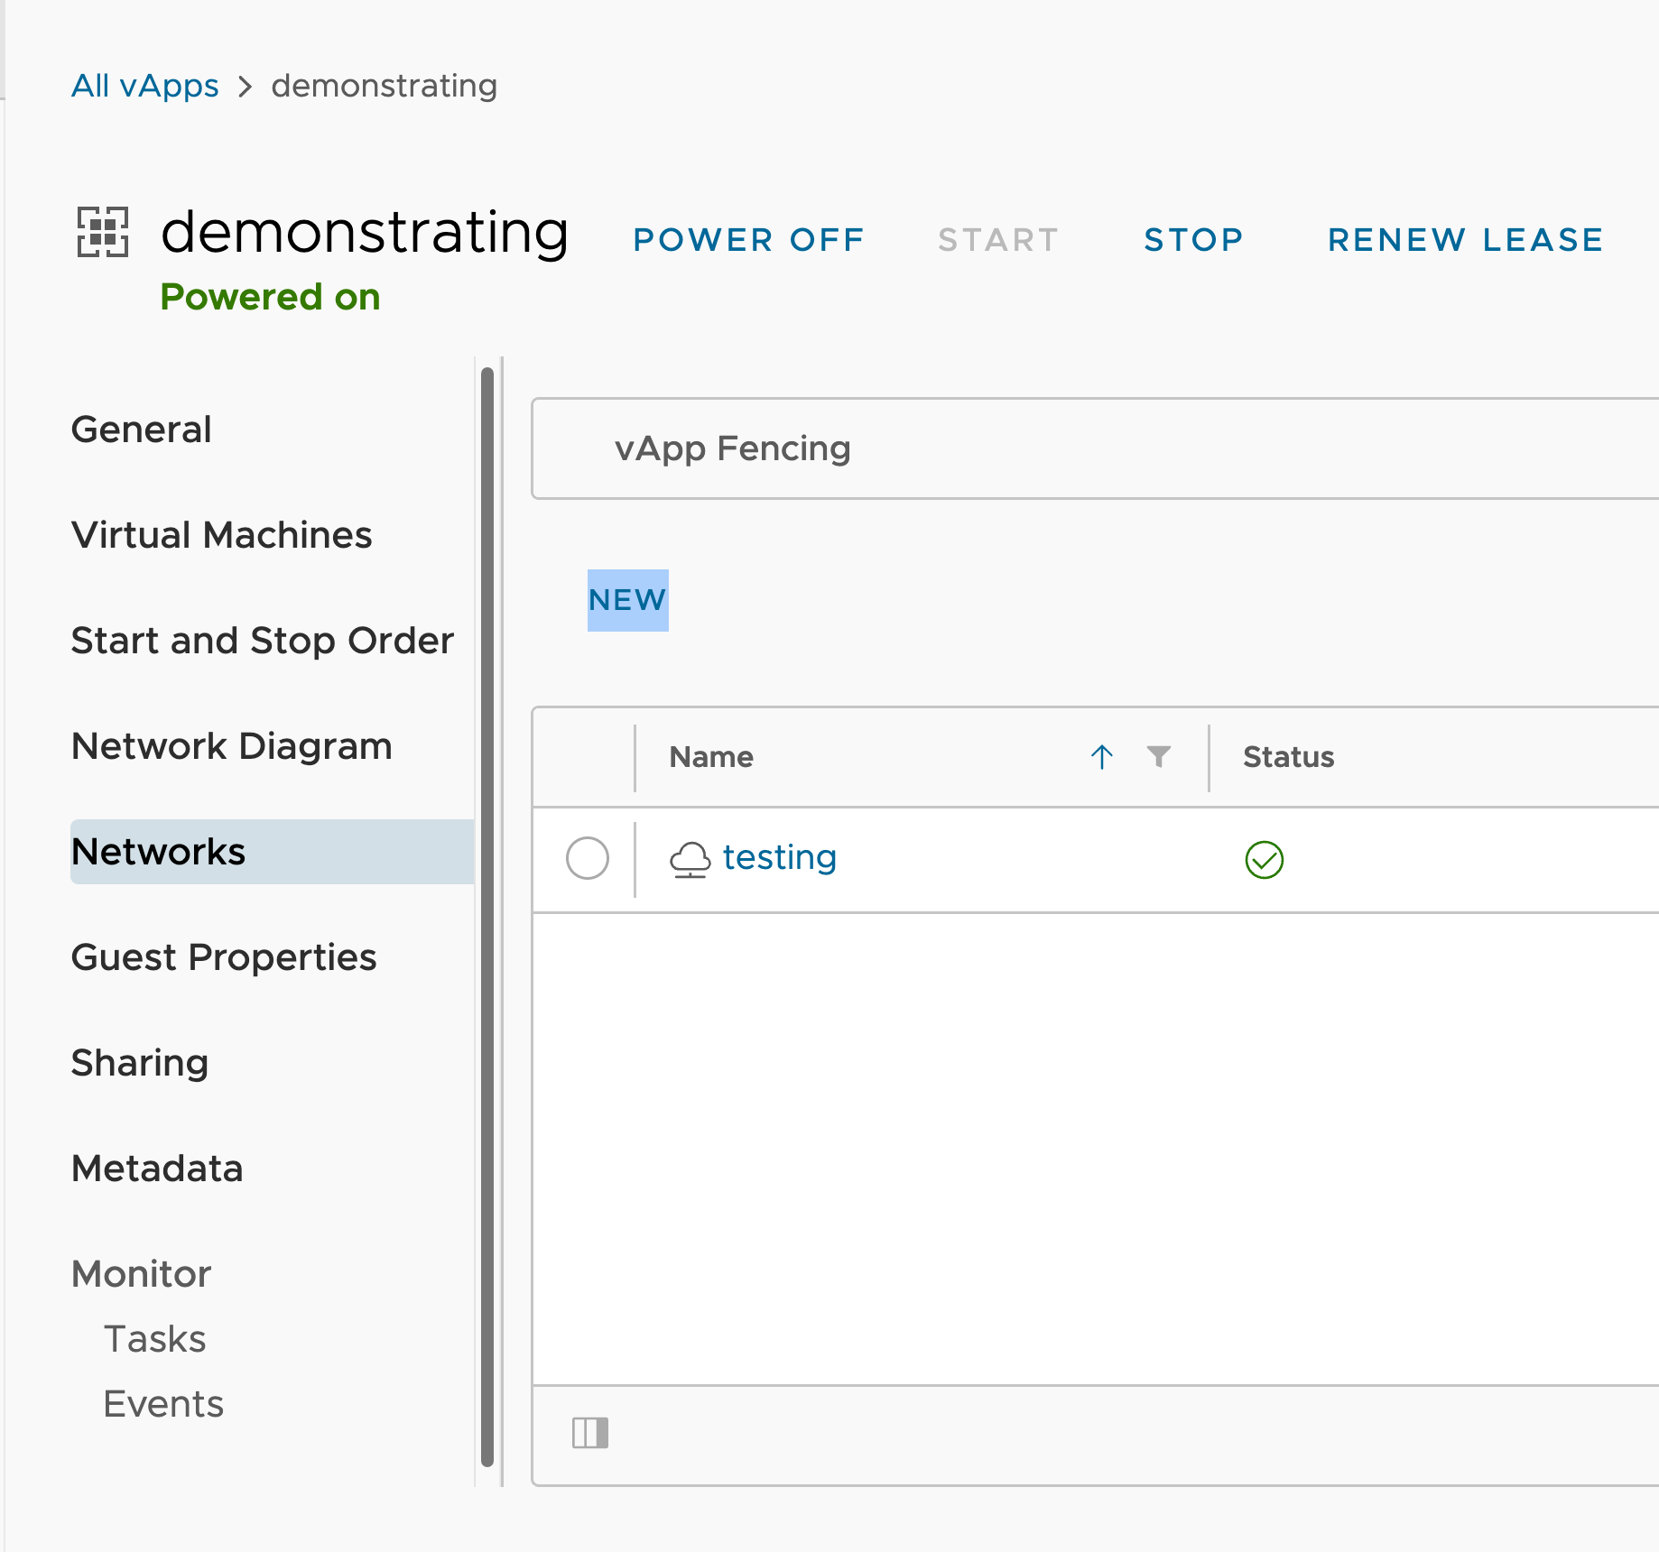1659x1552 pixels.
Task: Go to Guest Properties in the sidebar
Action: [x=224, y=957]
